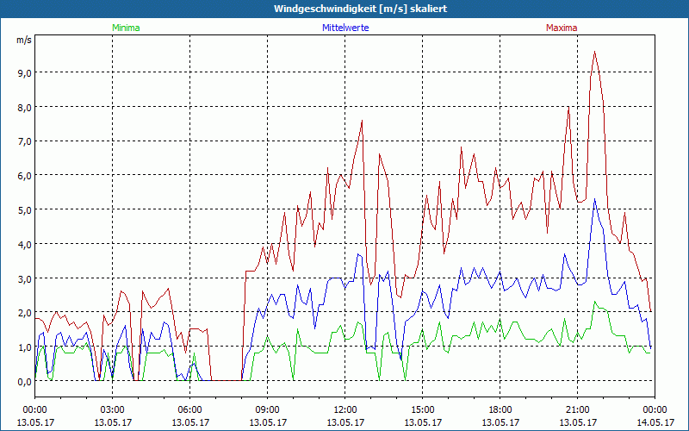Click the 14.05.17 date label
Screen dimensions: 689x431
(655, 422)
